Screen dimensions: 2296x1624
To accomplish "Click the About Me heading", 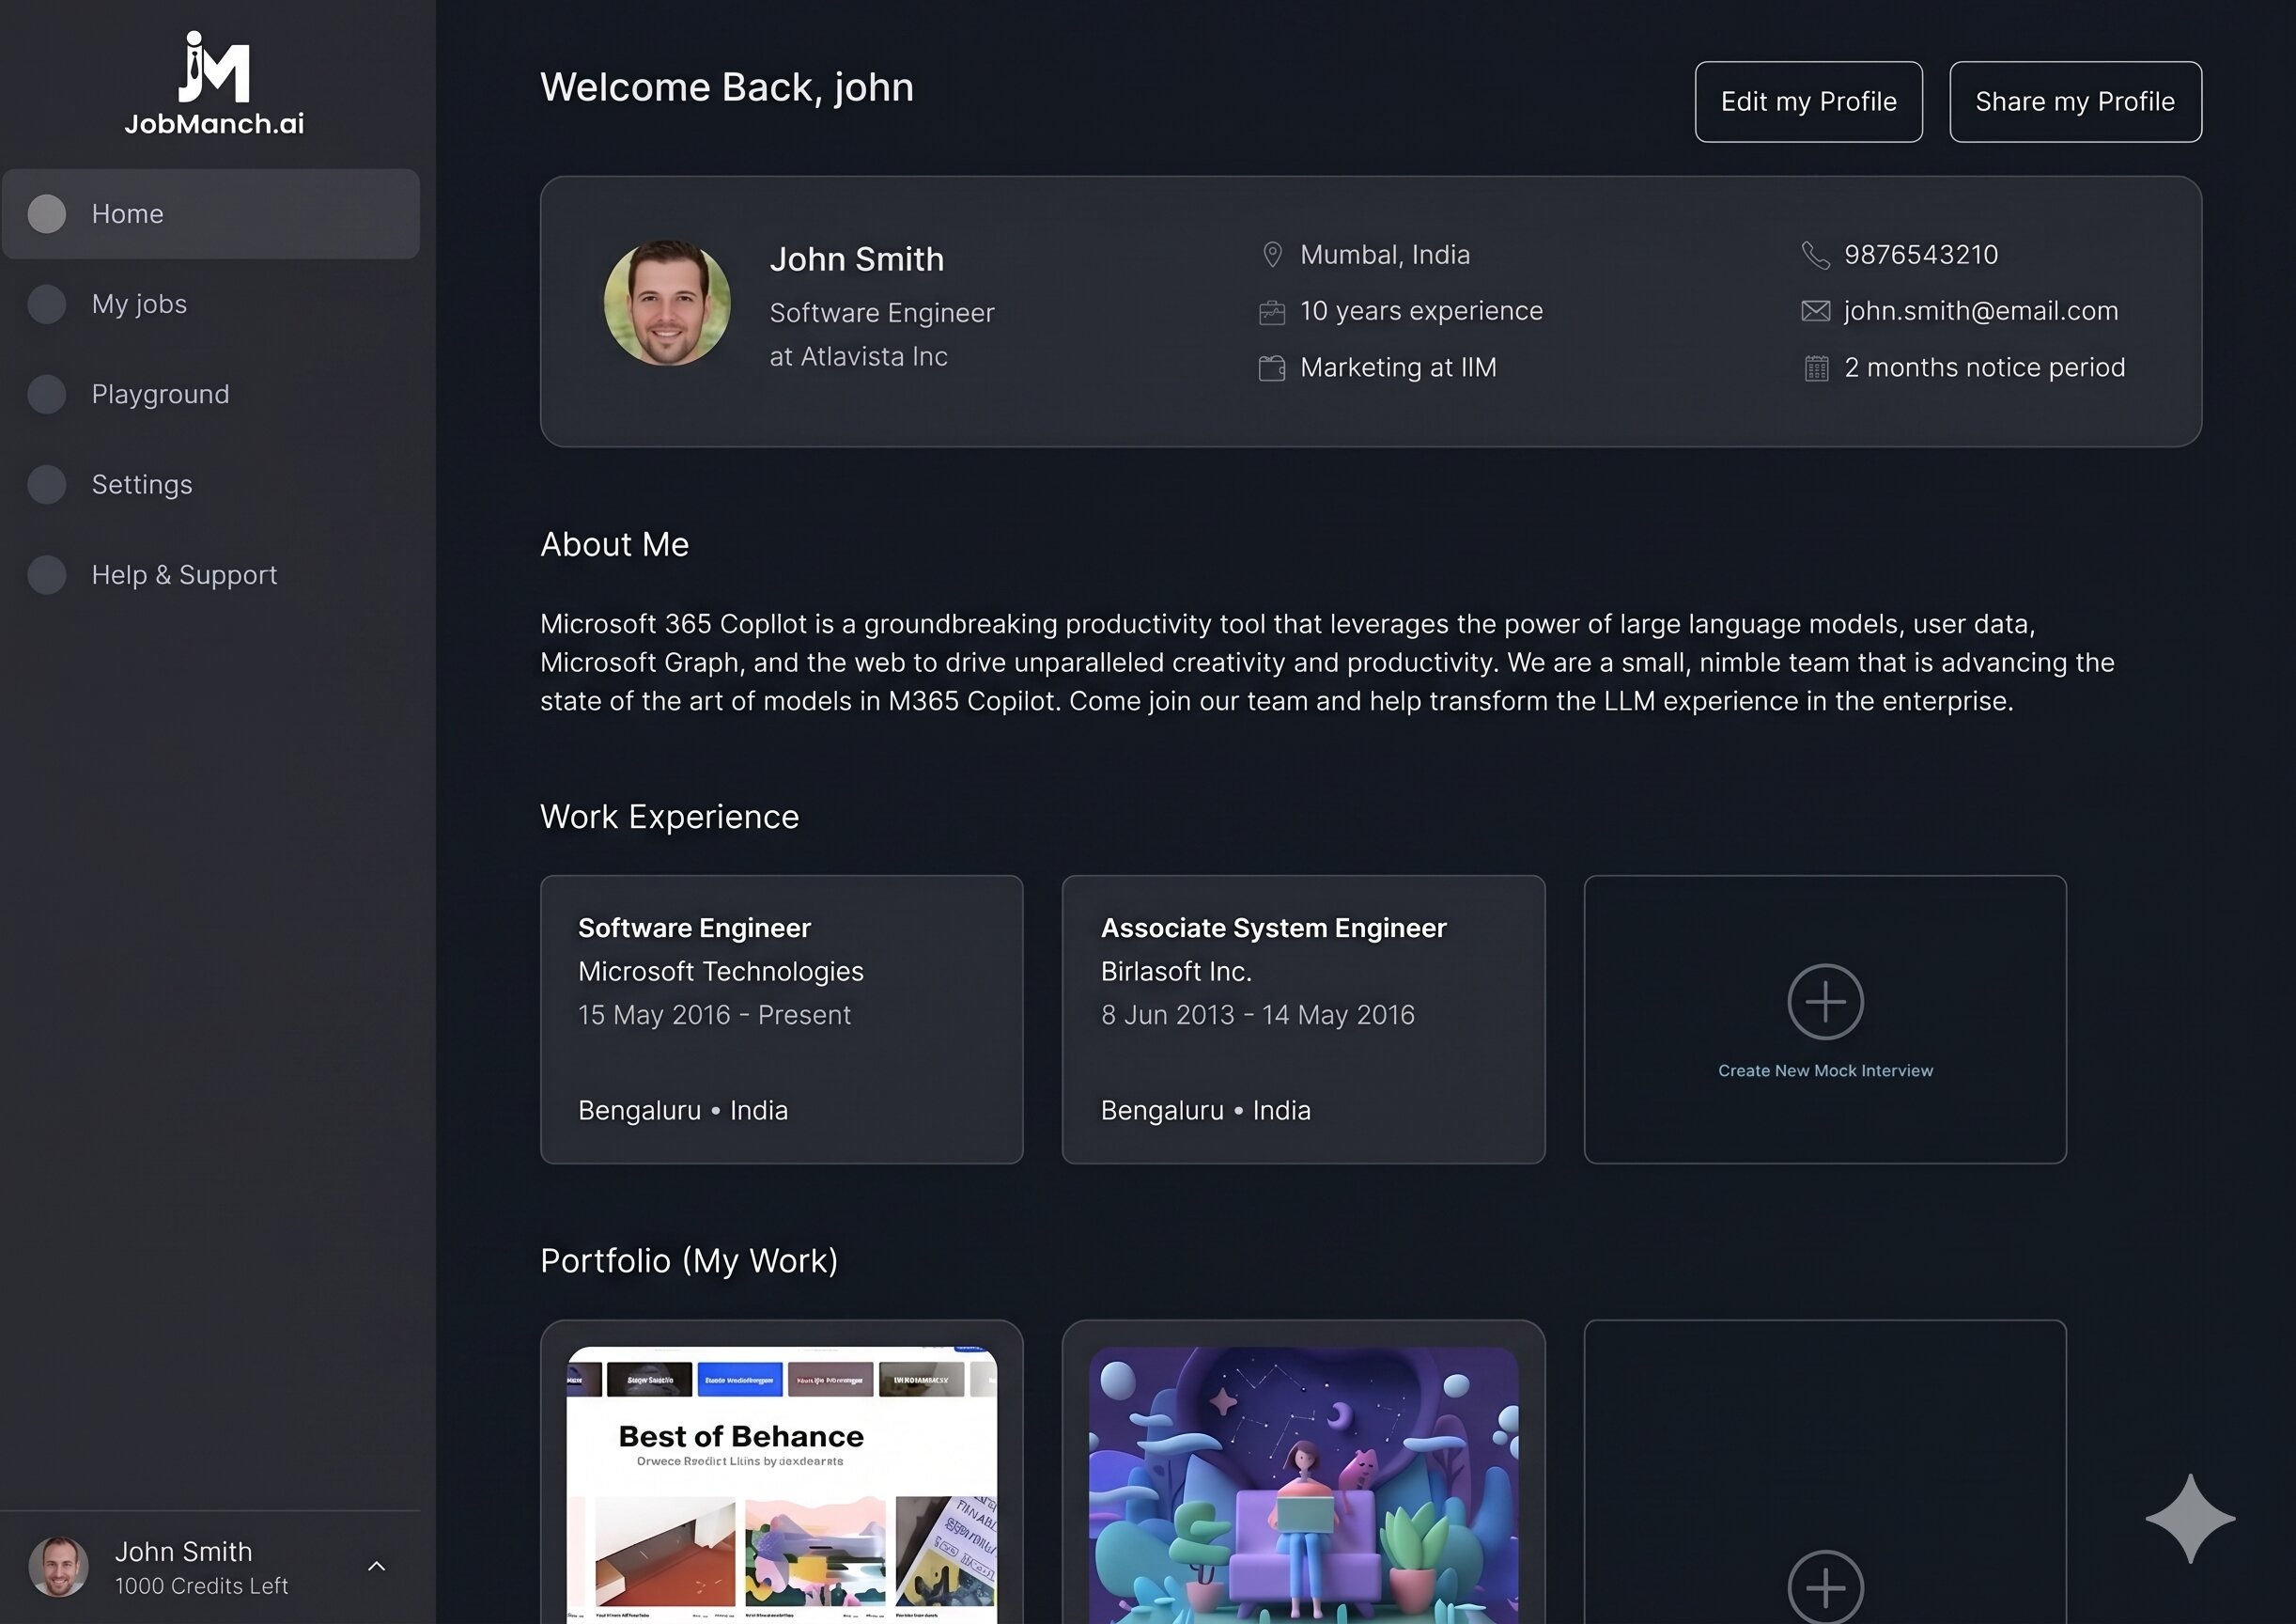I will coord(614,544).
